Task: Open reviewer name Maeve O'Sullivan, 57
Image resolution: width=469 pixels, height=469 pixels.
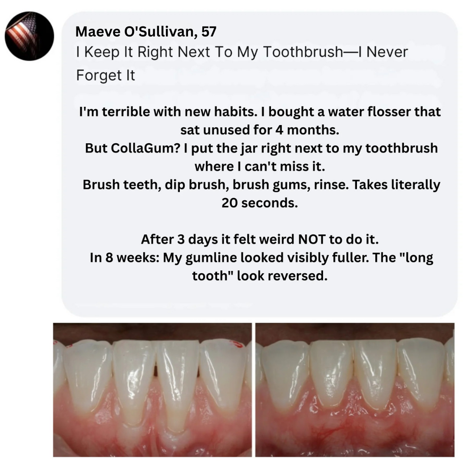Action: click(x=145, y=32)
